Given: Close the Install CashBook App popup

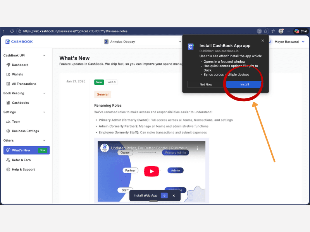Looking at the screenshot, I should (x=263, y=41).
